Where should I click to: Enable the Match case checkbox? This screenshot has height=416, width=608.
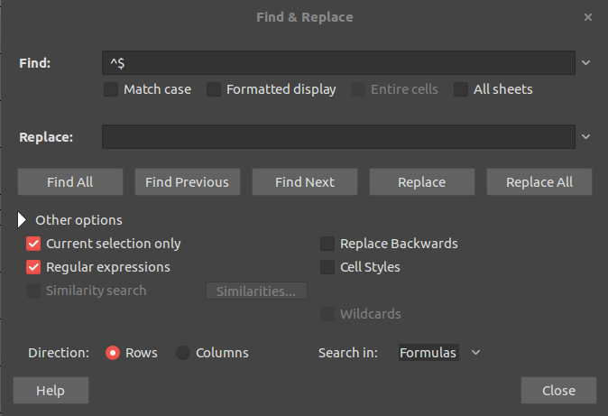[111, 89]
